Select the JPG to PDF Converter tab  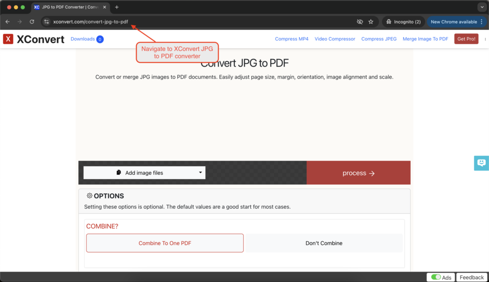pyautogui.click(x=70, y=7)
